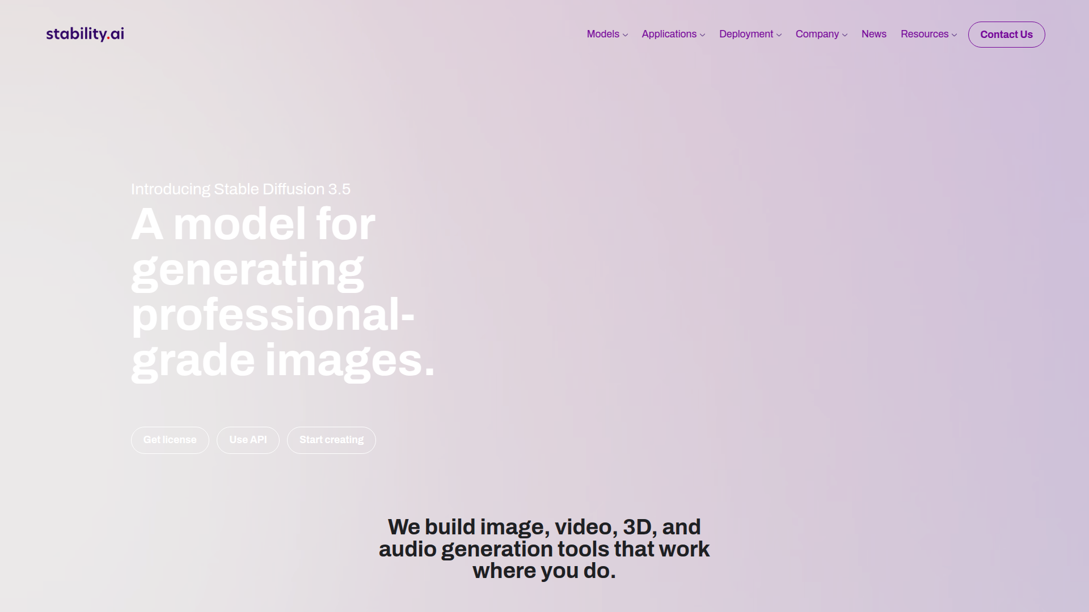Open the Applications navigation menu
Image resolution: width=1089 pixels, height=612 pixels.
[x=669, y=34]
